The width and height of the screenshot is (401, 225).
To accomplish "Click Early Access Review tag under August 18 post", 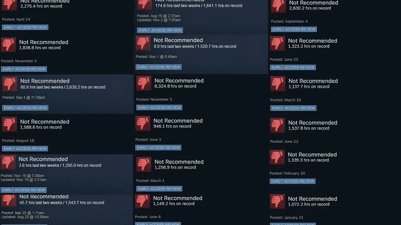I will pyautogui.click(x=25, y=149).
